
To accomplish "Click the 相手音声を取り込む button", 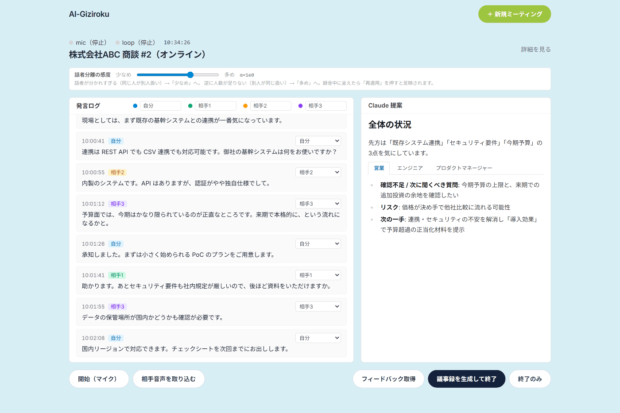I will click(x=169, y=379).
